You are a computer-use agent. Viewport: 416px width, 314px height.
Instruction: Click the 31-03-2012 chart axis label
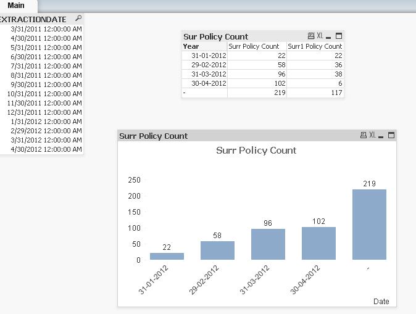(255, 280)
